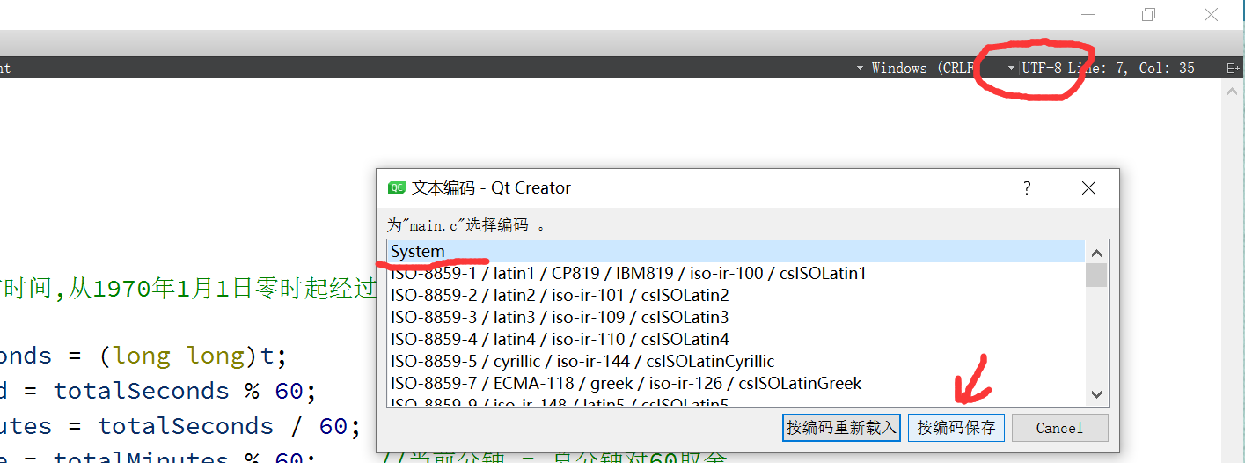Select ISO-8859-7 / greek encoding row
Viewport: 1245px width, 463px height.
coord(736,383)
